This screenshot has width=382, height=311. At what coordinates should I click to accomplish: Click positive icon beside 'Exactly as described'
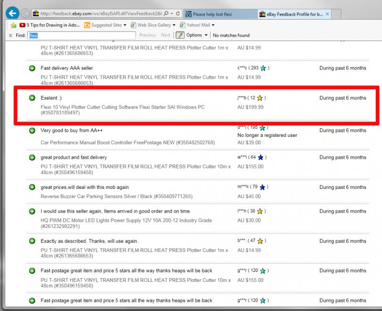(32, 241)
